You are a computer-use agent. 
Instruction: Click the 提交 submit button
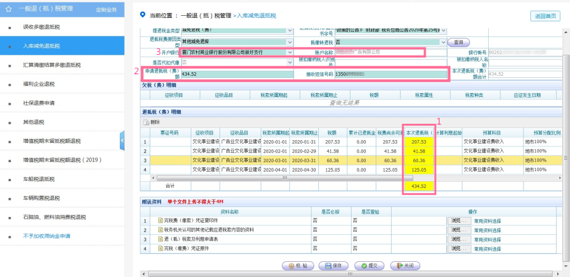(369, 266)
